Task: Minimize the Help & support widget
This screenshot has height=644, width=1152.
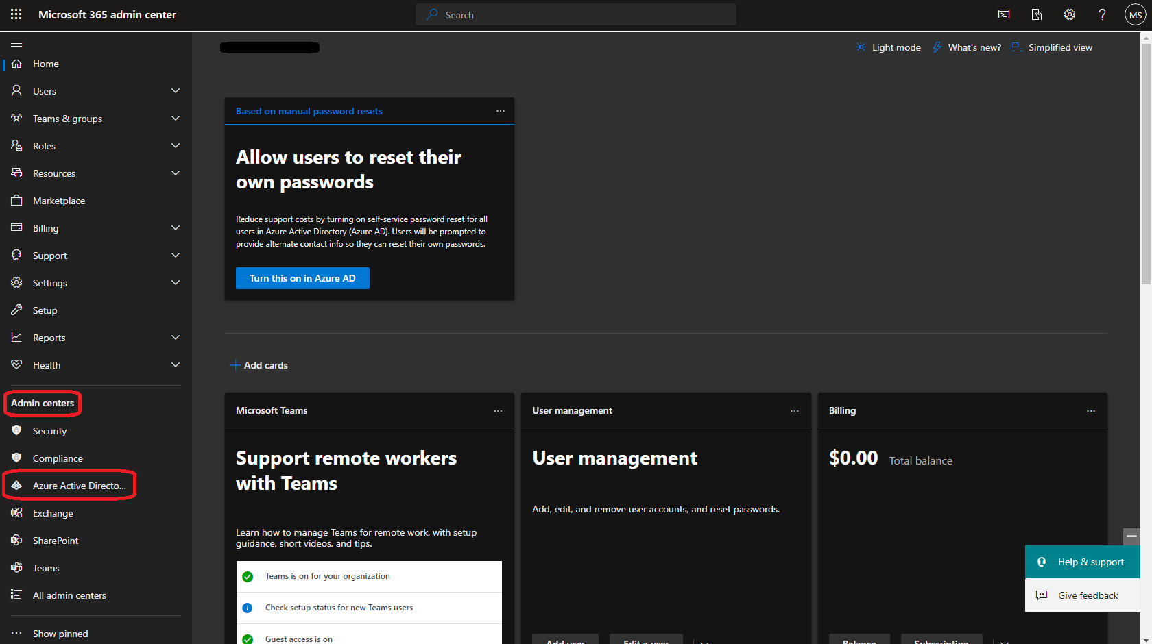Action: tap(1131, 536)
